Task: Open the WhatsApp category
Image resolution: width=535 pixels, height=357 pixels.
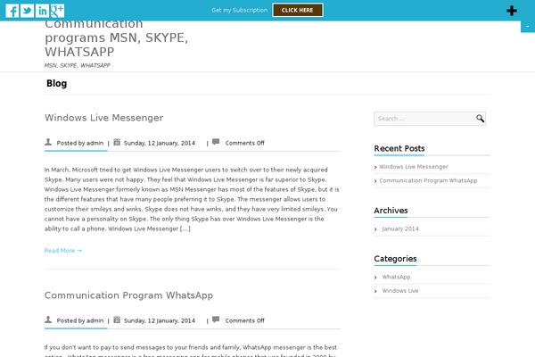Action: 396,277
